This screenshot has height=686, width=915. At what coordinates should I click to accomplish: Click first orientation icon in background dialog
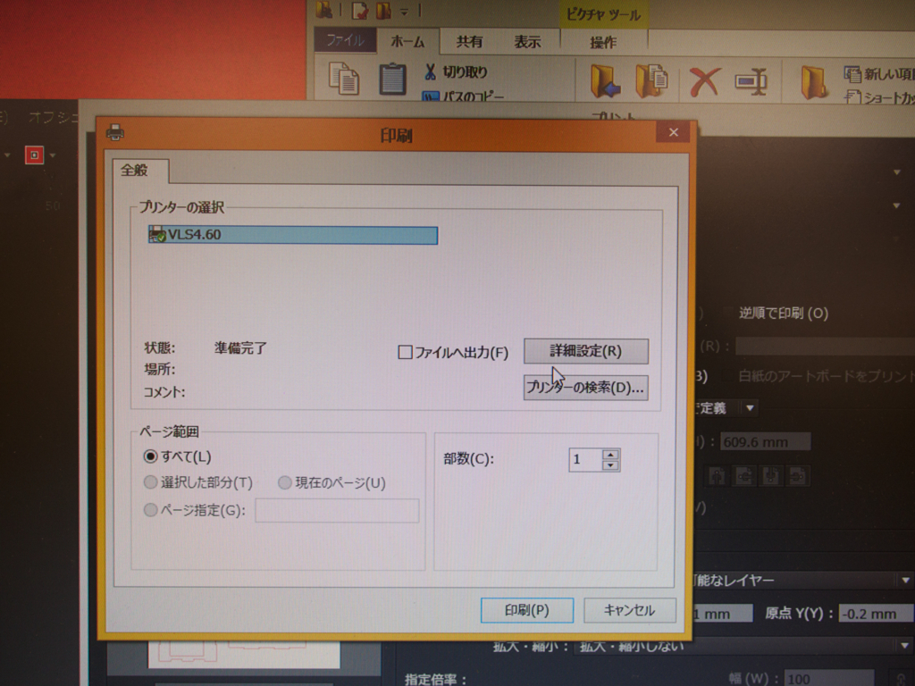pos(718,476)
